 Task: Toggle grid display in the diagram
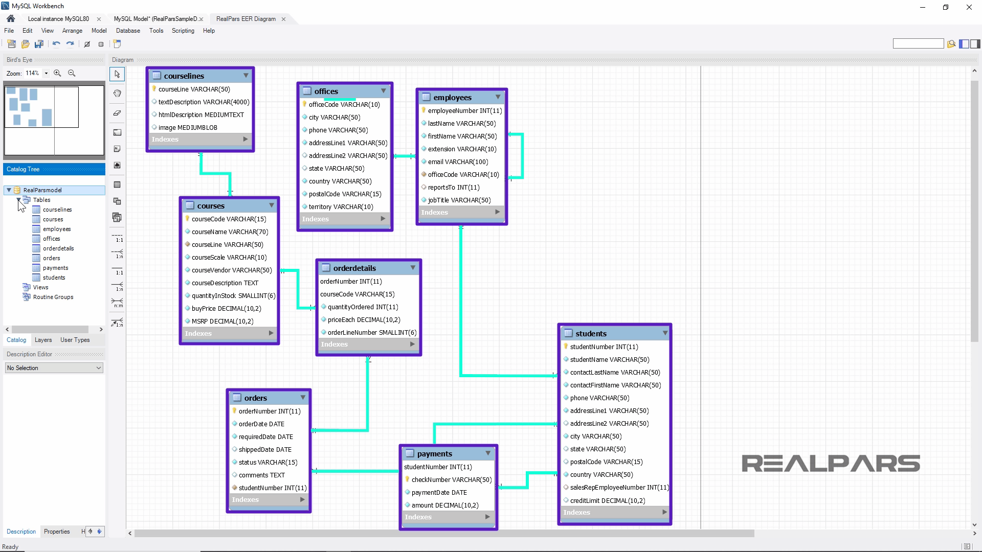tap(101, 44)
